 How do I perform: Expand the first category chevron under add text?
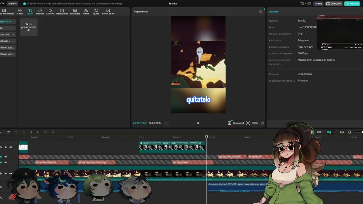13,28
